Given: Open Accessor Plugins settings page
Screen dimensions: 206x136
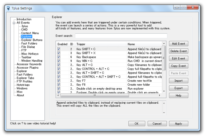Looking at the screenshot, I should point(28,68).
